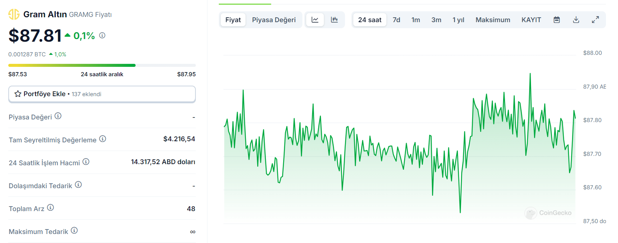Click info icon next to Maksimum Tedarik
Viewport: 618px width, 243px height.
point(74,231)
